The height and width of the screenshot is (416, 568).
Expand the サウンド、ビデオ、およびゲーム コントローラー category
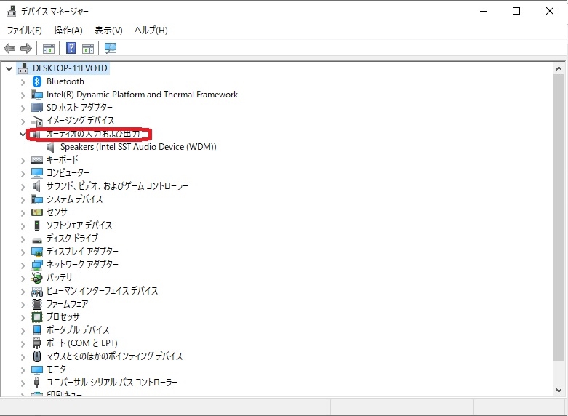[23, 186]
